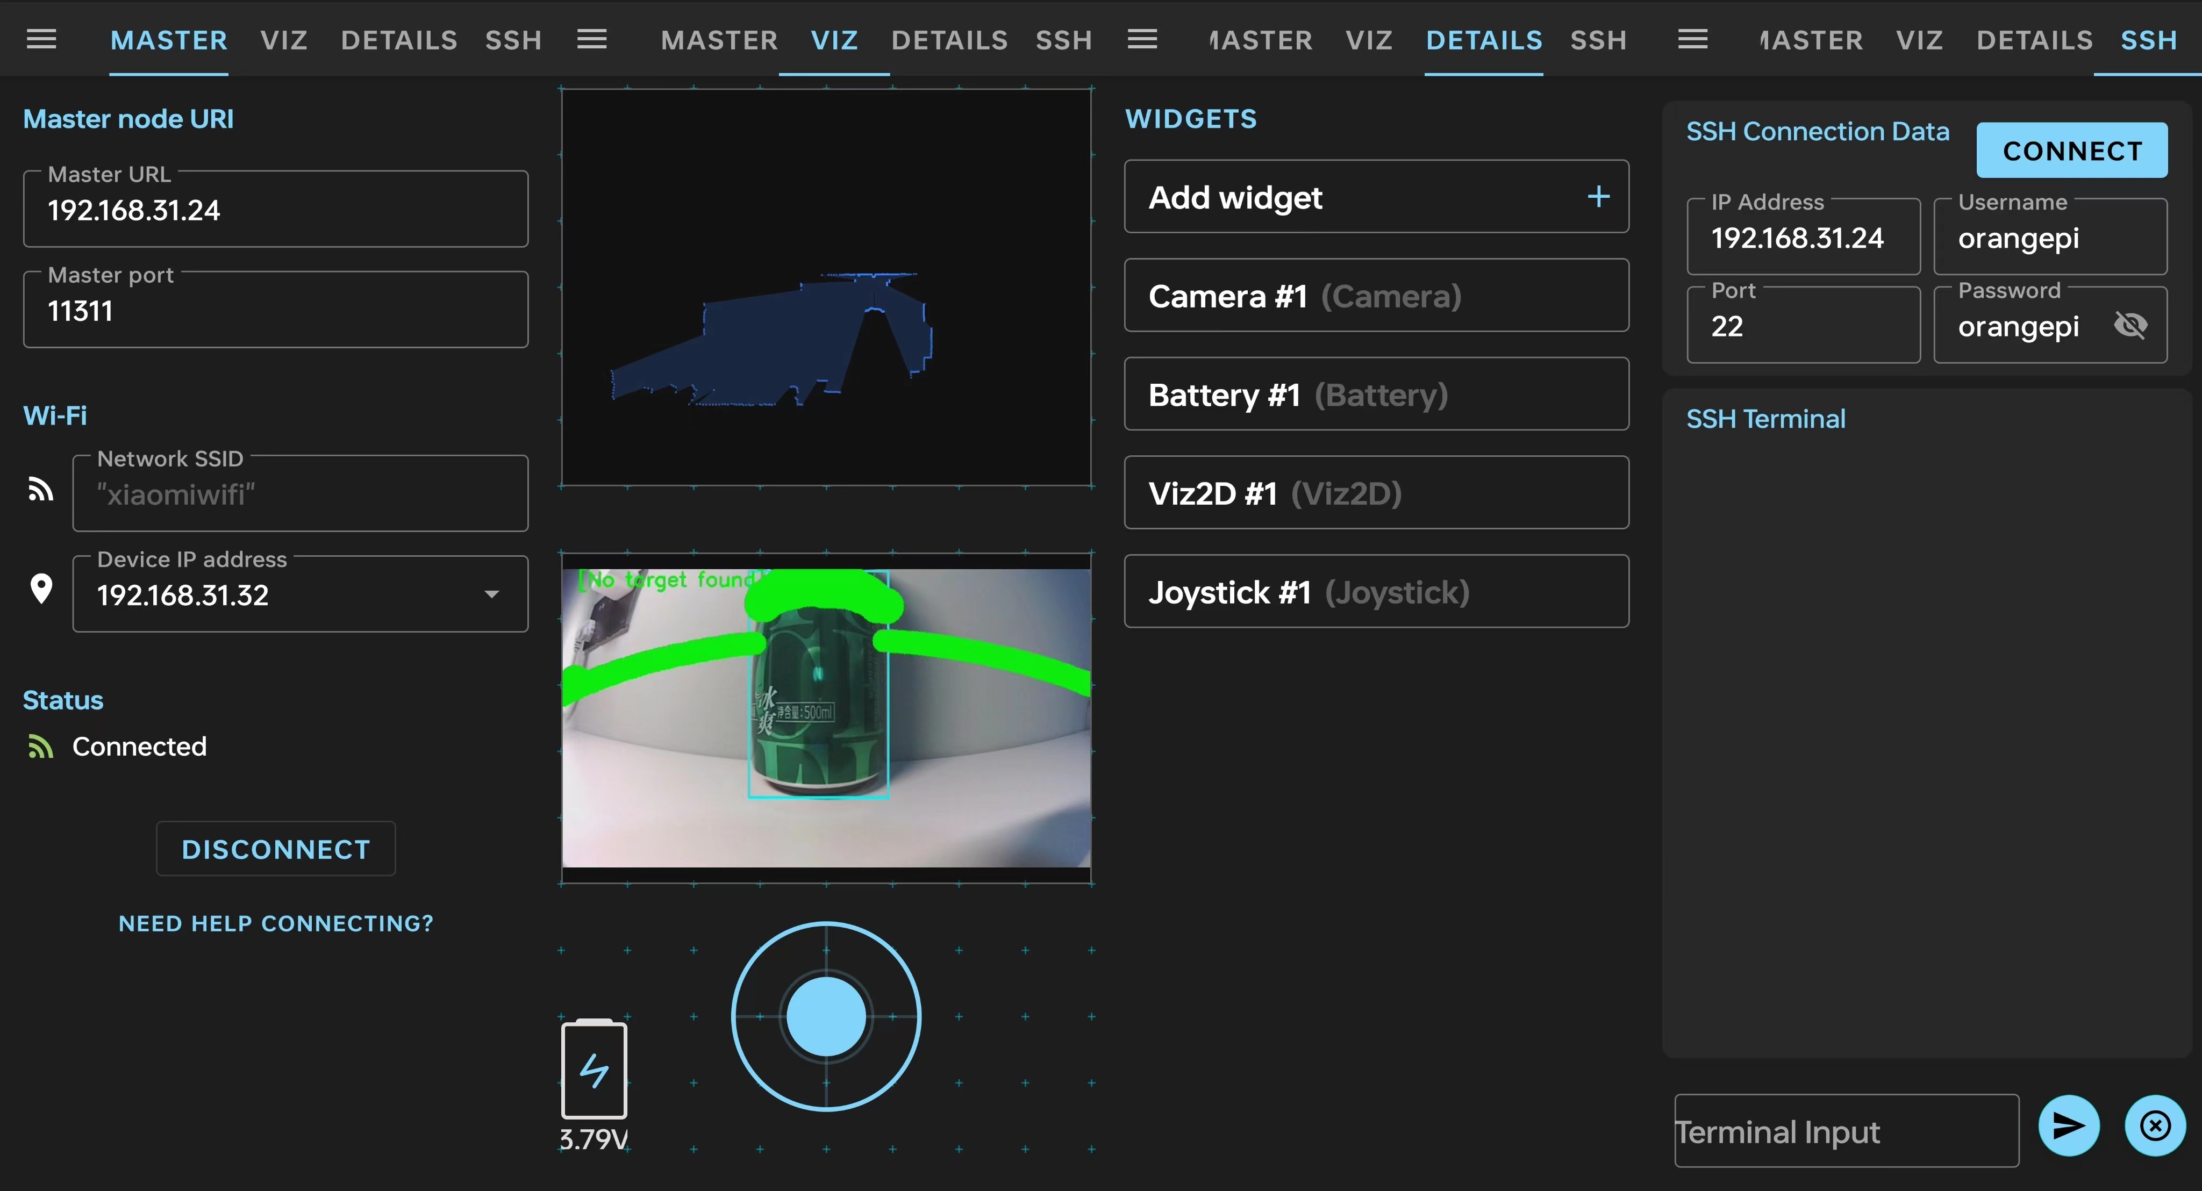Screen dimensions: 2202x1191
Task: Click the SSH CONNECT button
Action: click(2072, 150)
